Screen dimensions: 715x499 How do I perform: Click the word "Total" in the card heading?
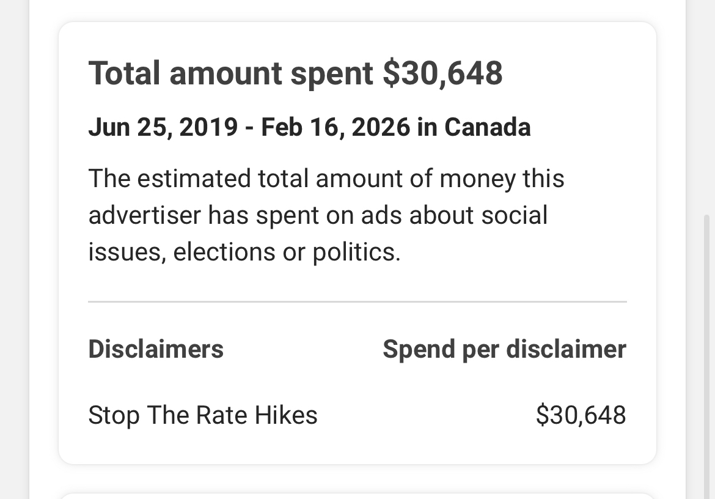point(125,73)
